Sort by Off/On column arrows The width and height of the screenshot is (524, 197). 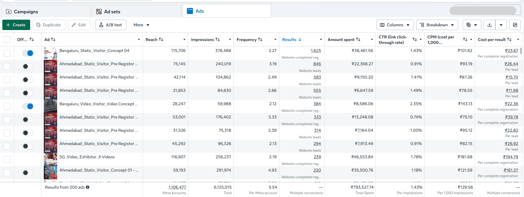pyautogui.click(x=32, y=39)
